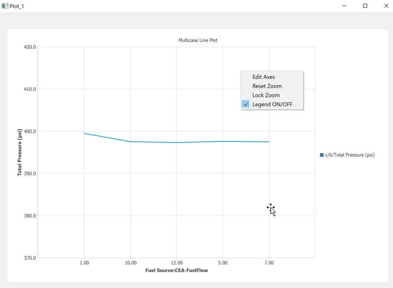Minimize the Plot_1 window
Screen dimensions: 393x288
tap(344, 6)
